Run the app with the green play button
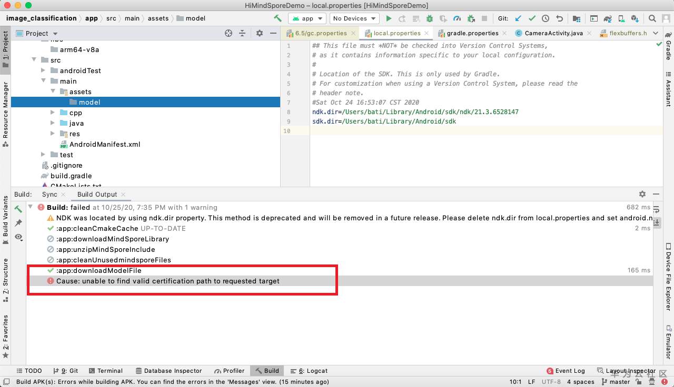This screenshot has height=387, width=674. point(389,18)
